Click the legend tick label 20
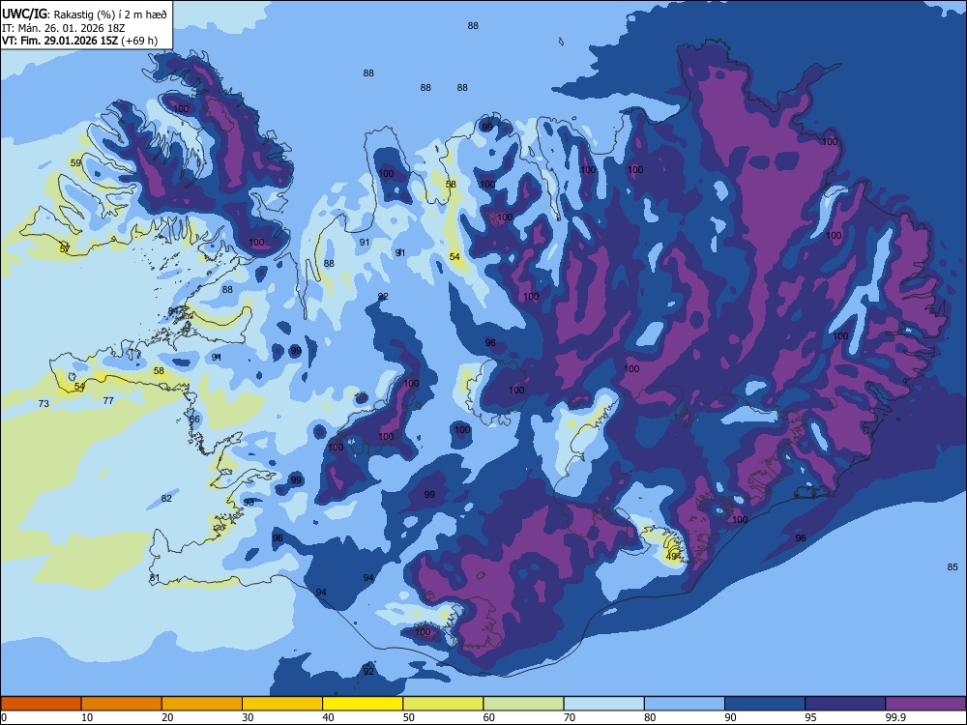The image size is (967, 725). coord(167,717)
